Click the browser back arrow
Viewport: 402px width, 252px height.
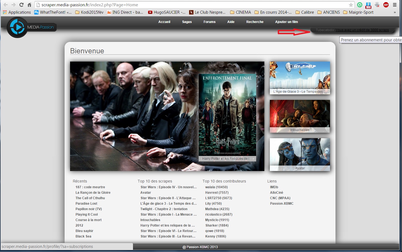pyautogui.click(x=5, y=5)
